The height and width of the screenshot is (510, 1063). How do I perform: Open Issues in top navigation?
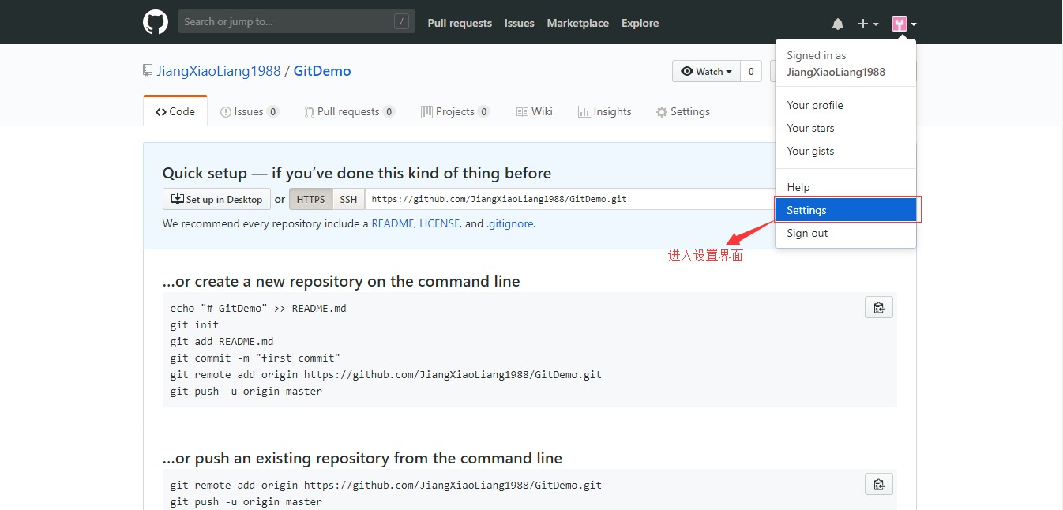[x=520, y=23]
